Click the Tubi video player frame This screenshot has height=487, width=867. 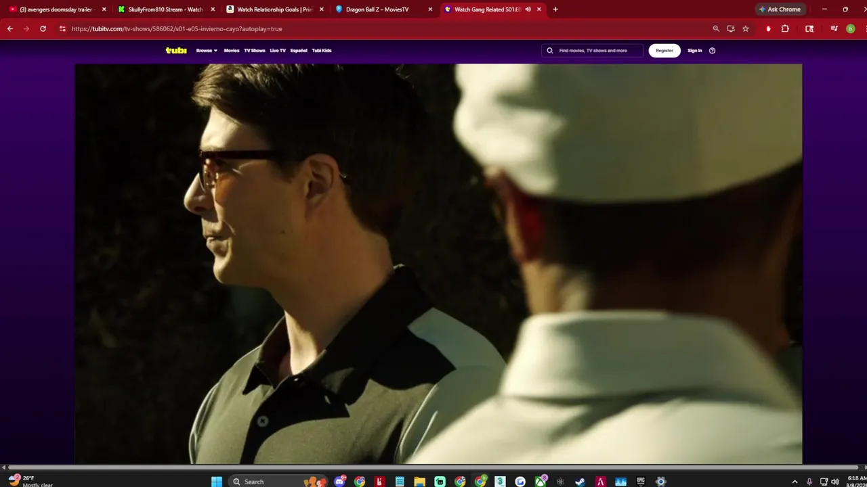[x=438, y=264]
